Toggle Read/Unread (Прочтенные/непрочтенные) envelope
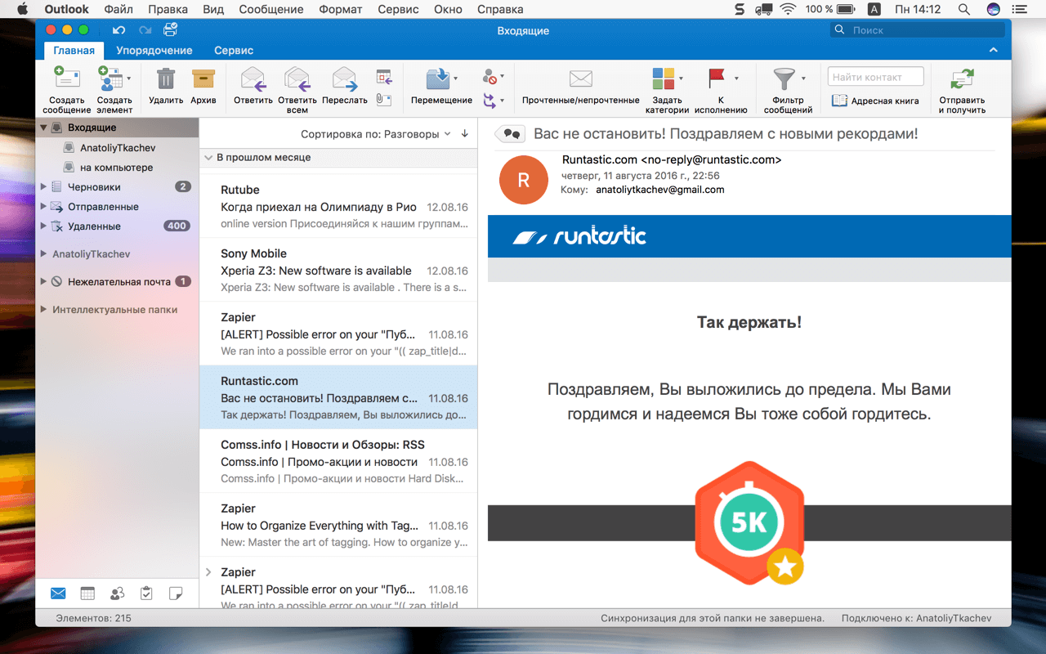This screenshot has height=654, width=1046. point(580,78)
